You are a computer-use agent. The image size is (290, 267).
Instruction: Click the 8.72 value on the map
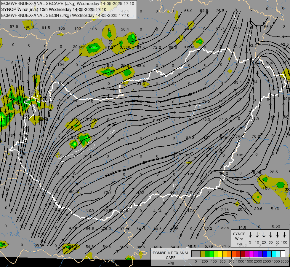pyautogui.click(x=275, y=208)
